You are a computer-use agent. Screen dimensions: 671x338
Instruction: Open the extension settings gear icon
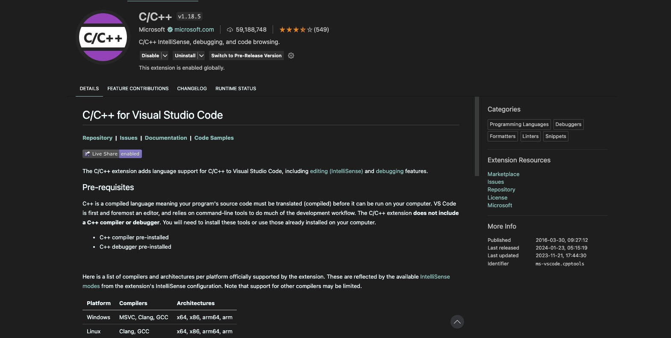point(291,56)
